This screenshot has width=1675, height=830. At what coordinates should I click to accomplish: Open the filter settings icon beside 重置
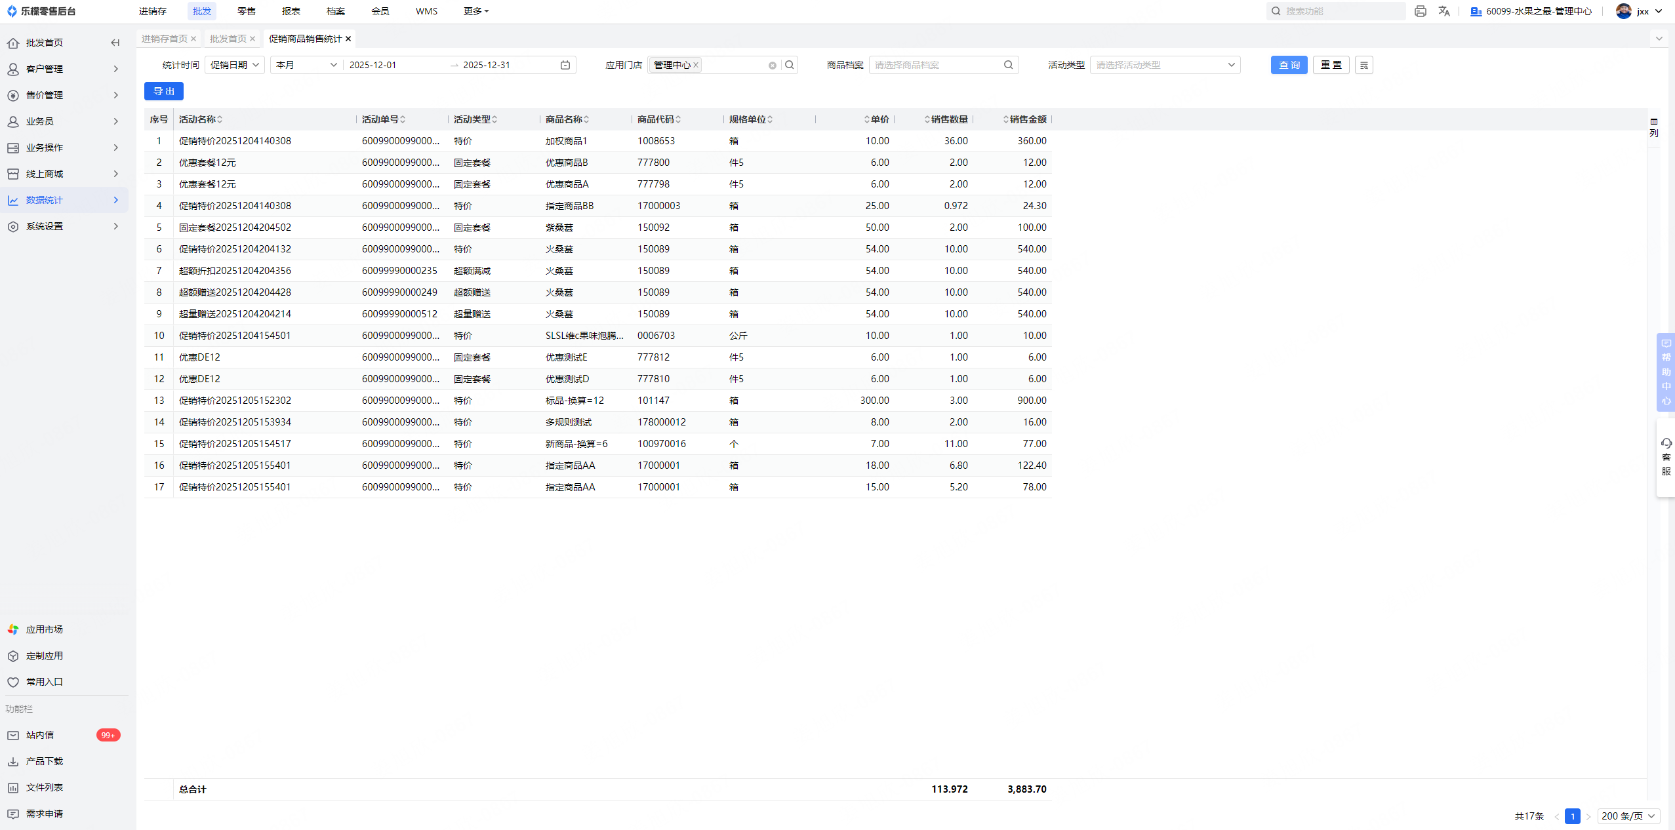pos(1363,65)
